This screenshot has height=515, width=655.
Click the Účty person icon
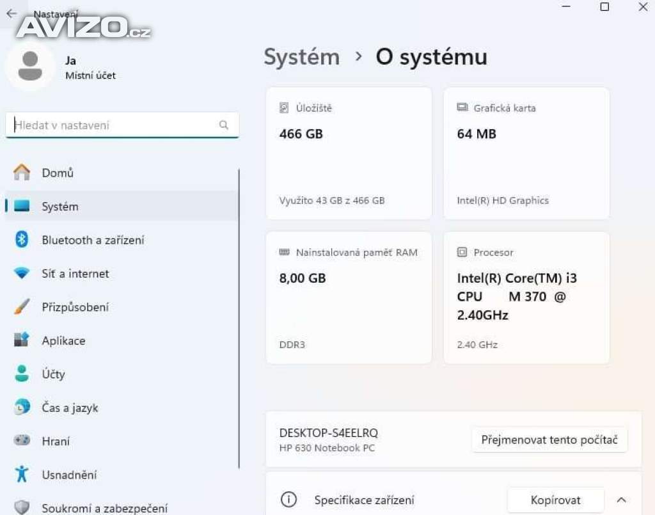[x=22, y=374]
